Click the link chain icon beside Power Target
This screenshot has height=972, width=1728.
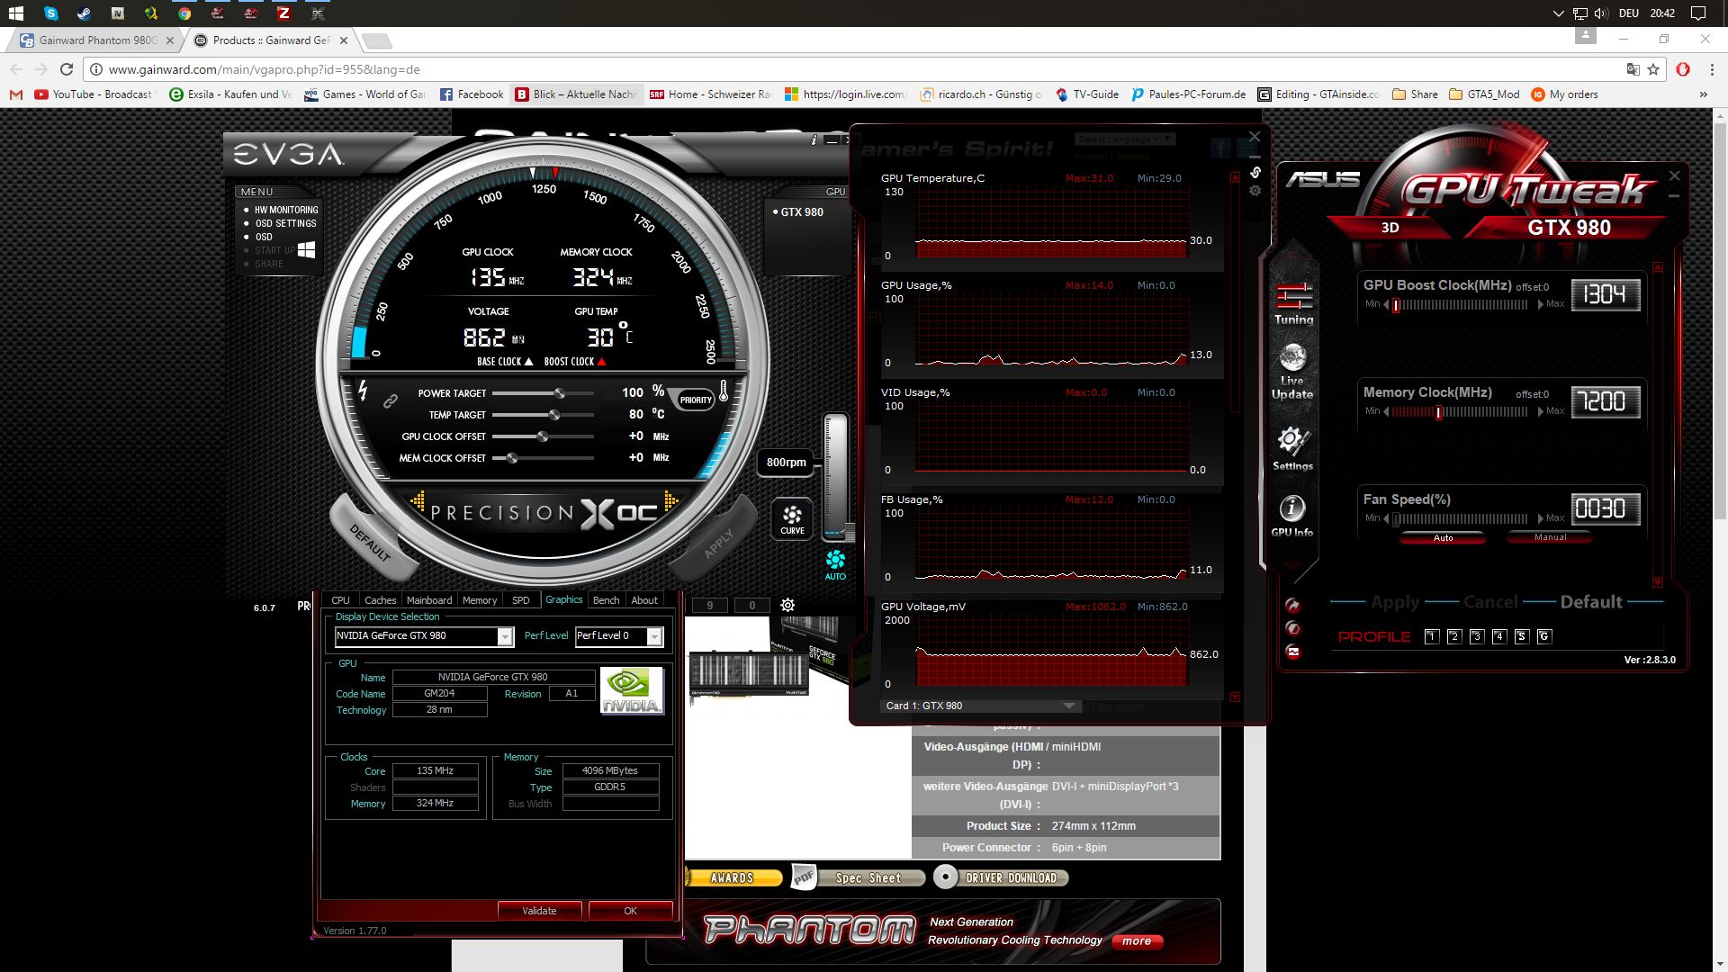coord(390,401)
